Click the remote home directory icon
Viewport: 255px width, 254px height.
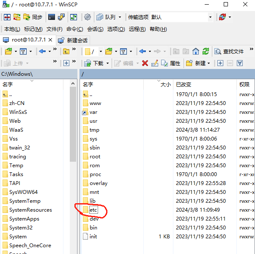195,51
